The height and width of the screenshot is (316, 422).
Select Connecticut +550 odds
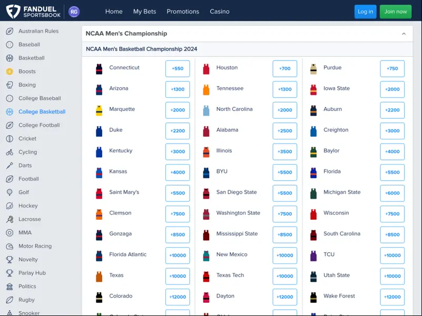tap(178, 68)
